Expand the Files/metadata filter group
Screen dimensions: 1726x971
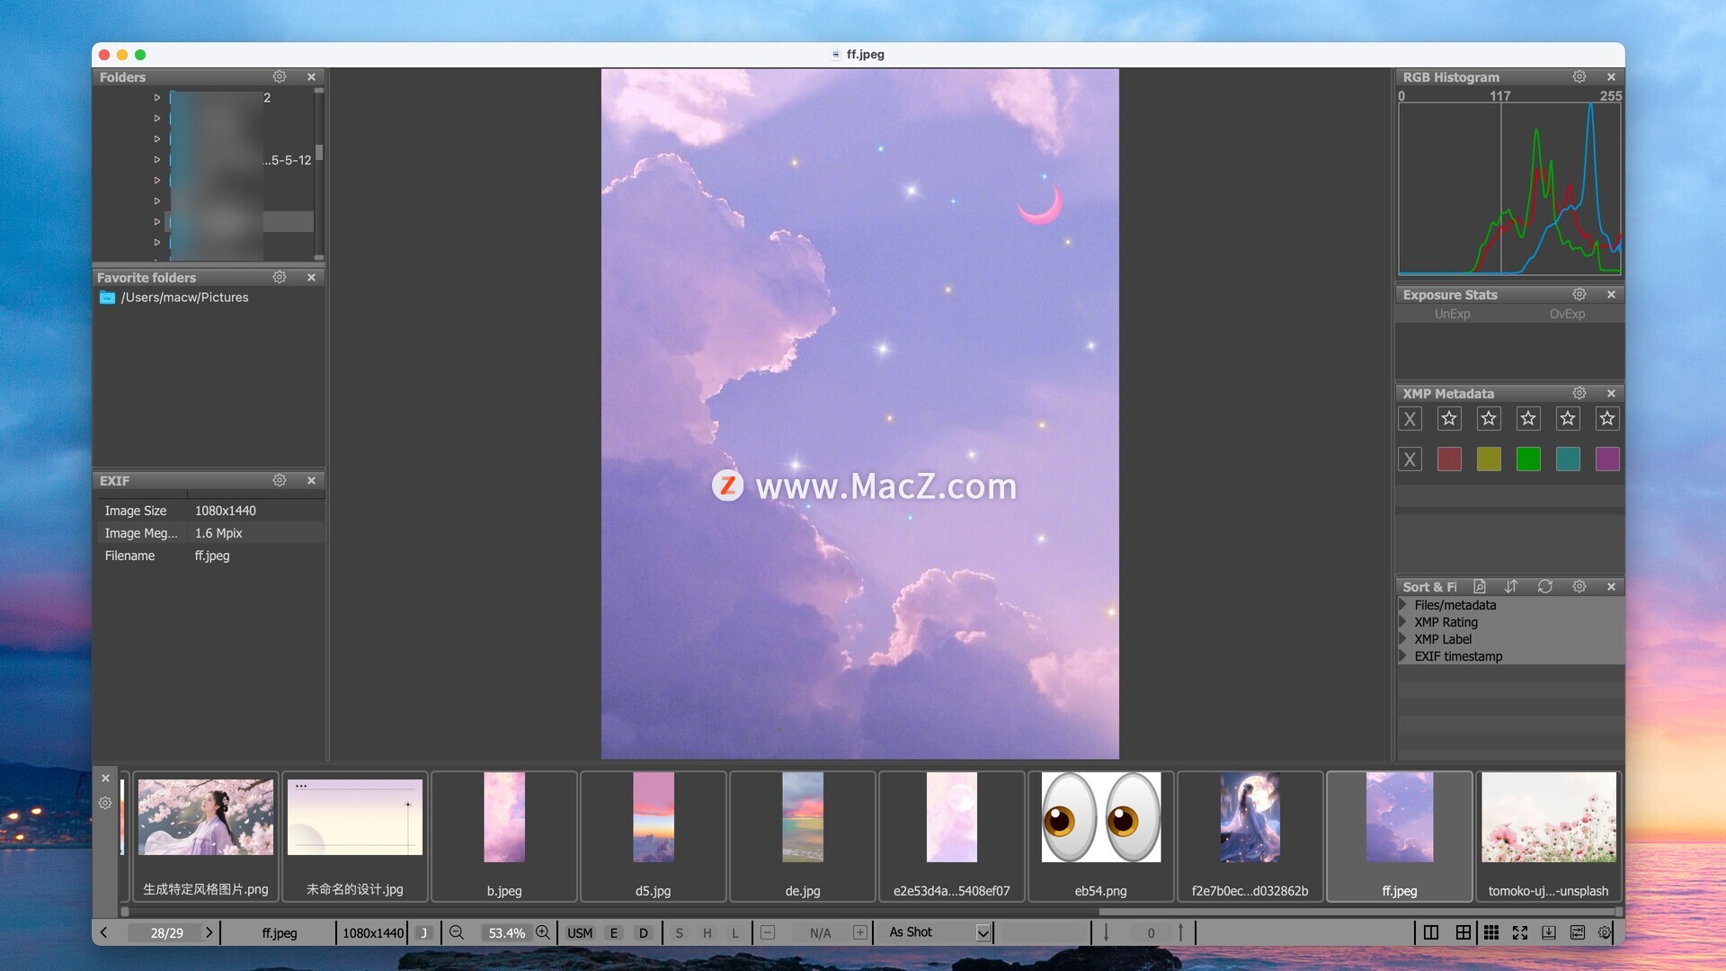pos(1402,605)
